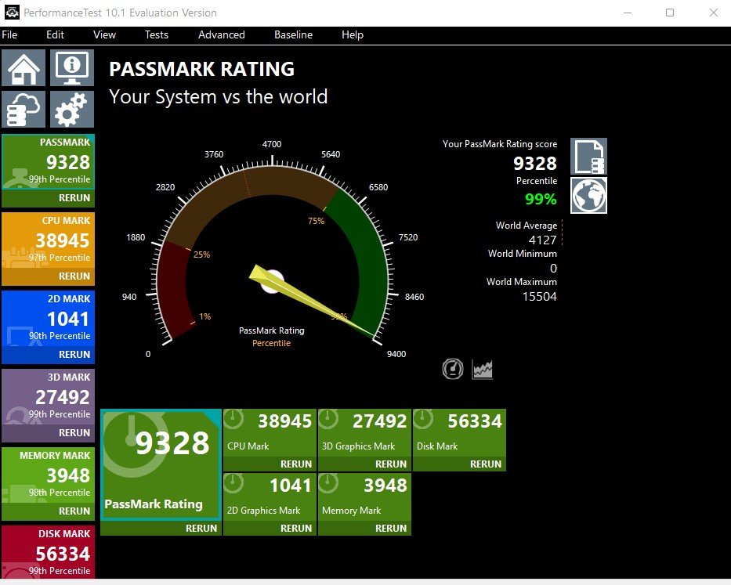
Task: Click the PerformanceTest app icon in title bar
Action: 12,13
